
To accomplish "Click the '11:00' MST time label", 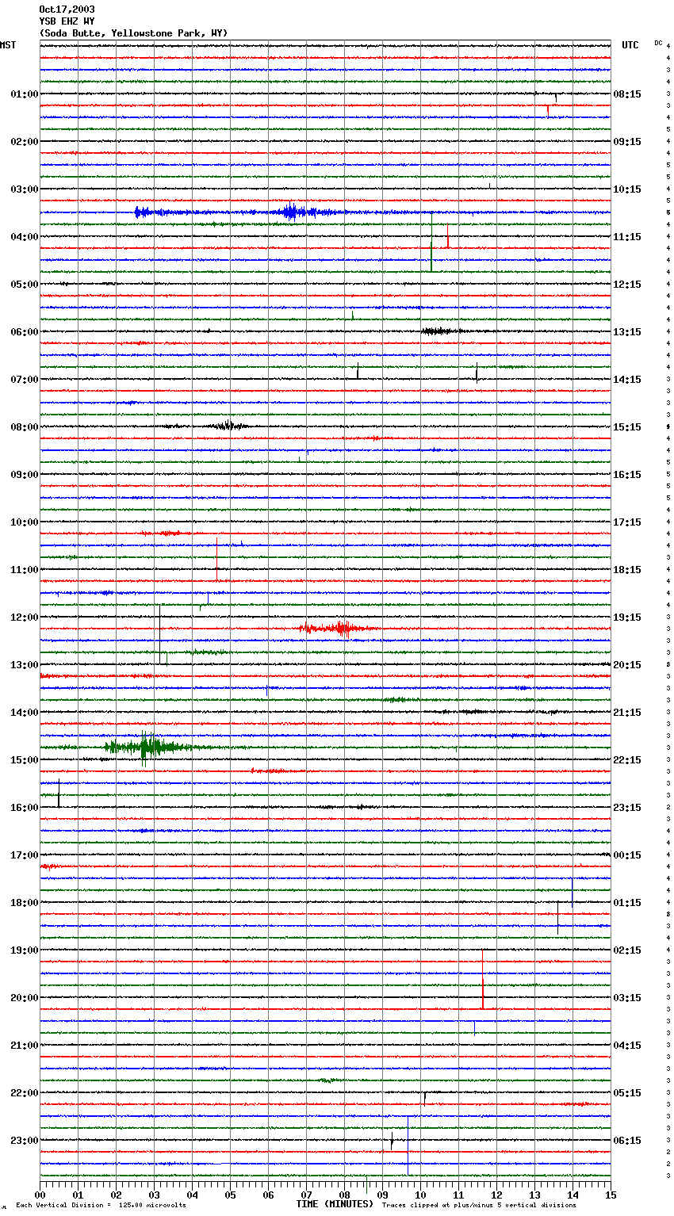I will 25,570.
